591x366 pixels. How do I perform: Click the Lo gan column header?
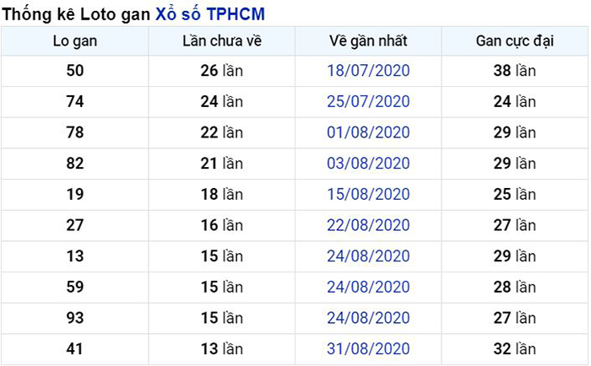tap(75, 41)
